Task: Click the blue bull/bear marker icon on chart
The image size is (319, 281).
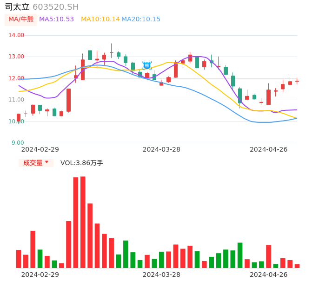Action: pyautogui.click(x=147, y=65)
